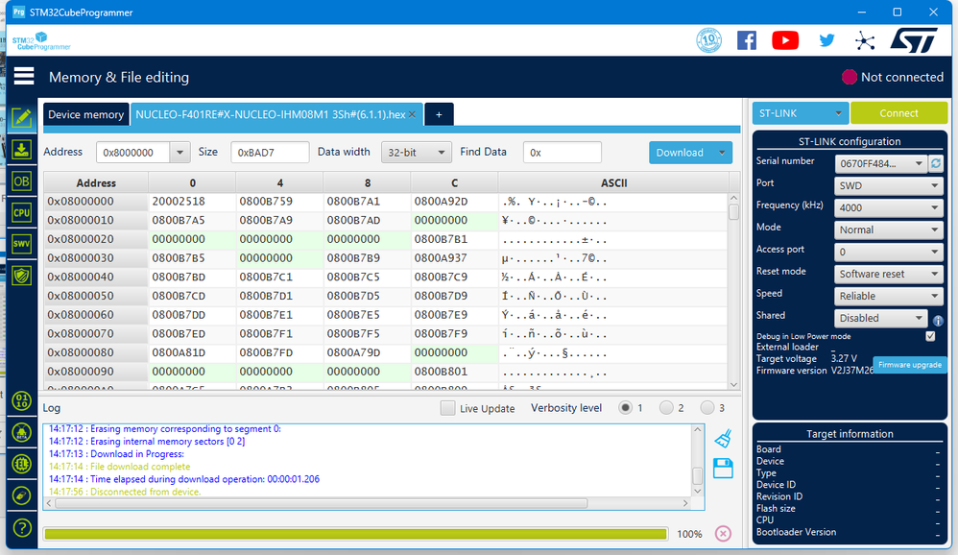Click the Connect button
Viewport: 958px width, 555px height.
click(898, 113)
